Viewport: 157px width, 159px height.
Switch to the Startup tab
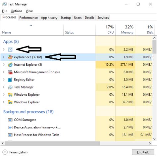click(66, 18)
